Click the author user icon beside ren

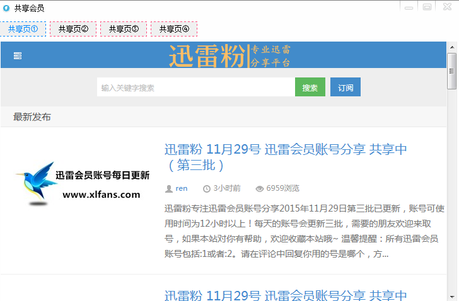point(169,189)
